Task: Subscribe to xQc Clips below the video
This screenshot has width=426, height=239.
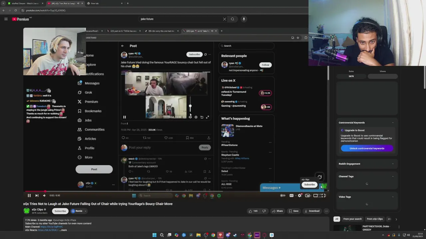Action: pyautogui.click(x=60, y=211)
